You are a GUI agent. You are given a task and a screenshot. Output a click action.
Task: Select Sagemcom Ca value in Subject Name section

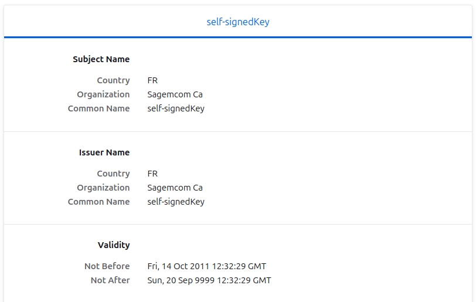click(x=175, y=94)
